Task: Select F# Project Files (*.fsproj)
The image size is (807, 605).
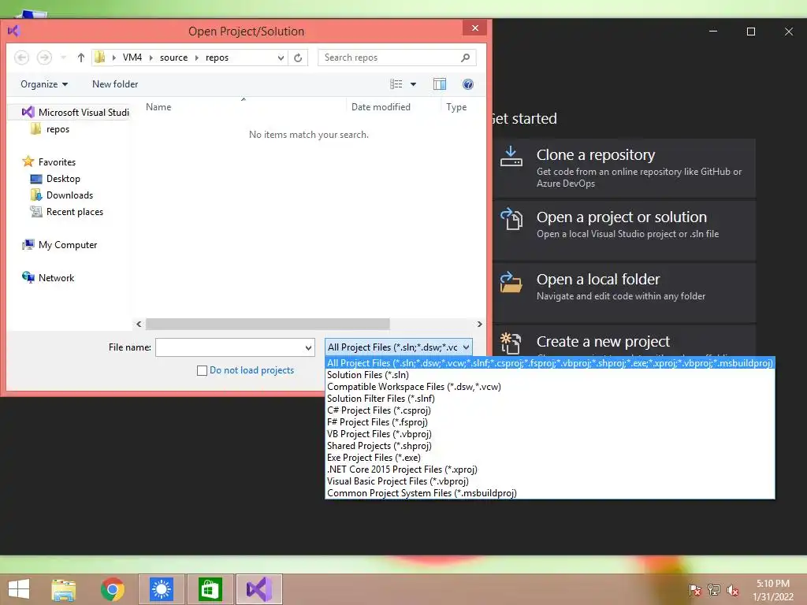Action: pyautogui.click(x=549, y=422)
